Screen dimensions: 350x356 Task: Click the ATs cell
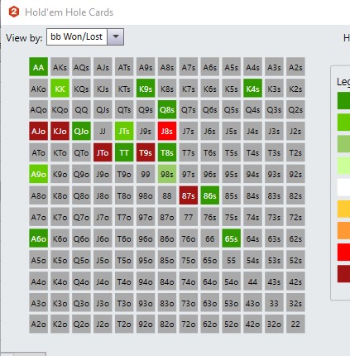click(x=124, y=67)
